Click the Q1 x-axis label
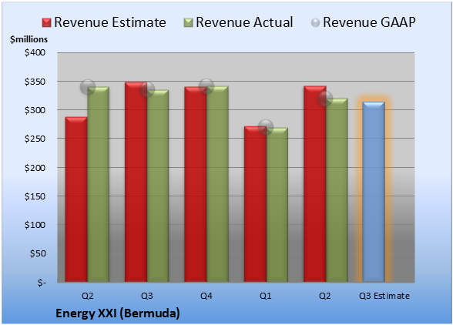Image resolution: width=453 pixels, height=325 pixels. [266, 296]
